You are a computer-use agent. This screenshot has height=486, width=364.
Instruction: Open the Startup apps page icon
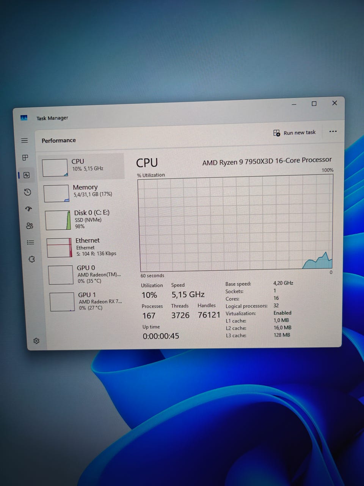(x=28, y=209)
